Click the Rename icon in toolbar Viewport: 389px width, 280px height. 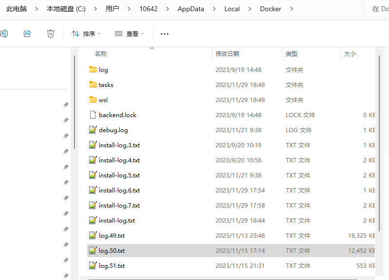click(4, 34)
